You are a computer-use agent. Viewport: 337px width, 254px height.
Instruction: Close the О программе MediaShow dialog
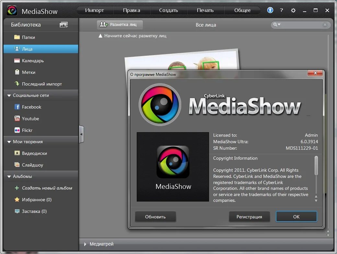pos(315,73)
